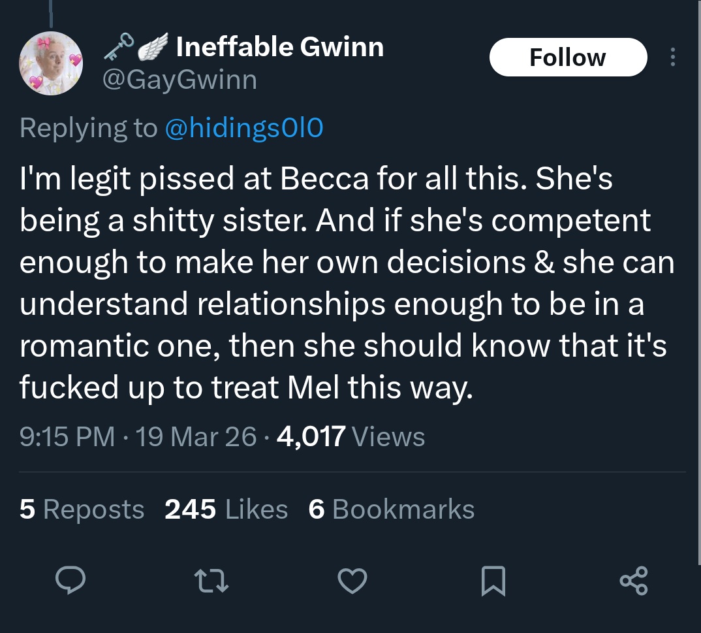Click the Ineffable Gwinn display name
This screenshot has height=633, width=701.
click(280, 47)
